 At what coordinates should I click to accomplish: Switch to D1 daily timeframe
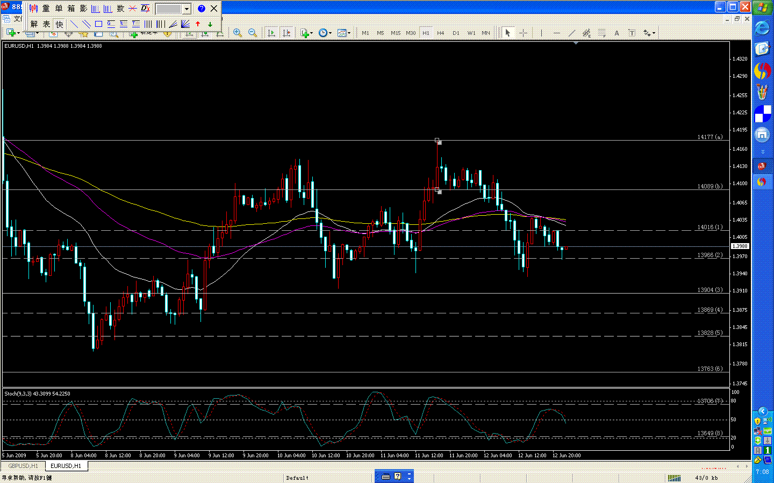pyautogui.click(x=456, y=33)
